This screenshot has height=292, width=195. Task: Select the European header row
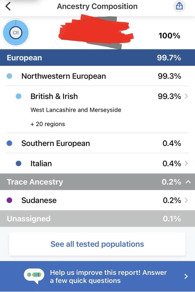(97, 58)
